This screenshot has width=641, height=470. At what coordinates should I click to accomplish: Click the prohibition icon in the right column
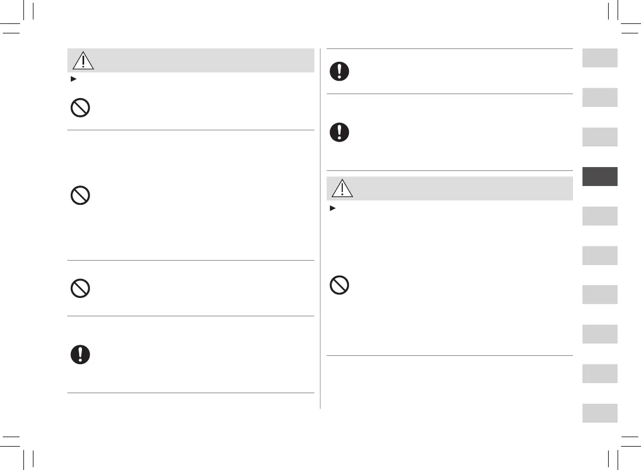[340, 286]
